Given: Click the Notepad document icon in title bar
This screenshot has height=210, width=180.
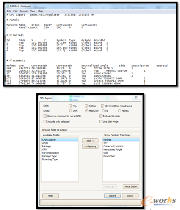Looking at the screenshot, I should pyautogui.click(x=8, y=6).
